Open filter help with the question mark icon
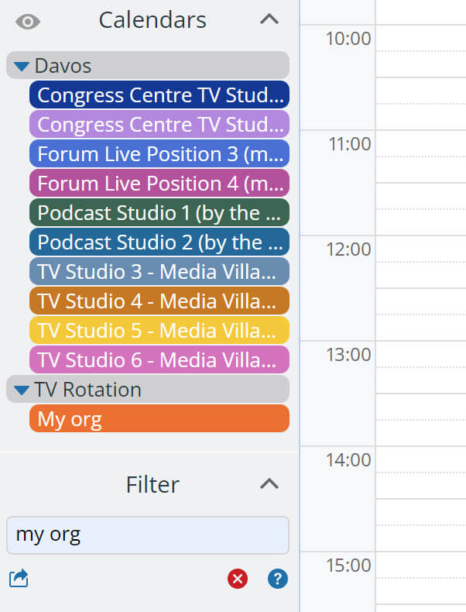This screenshot has width=466, height=612. 278,579
